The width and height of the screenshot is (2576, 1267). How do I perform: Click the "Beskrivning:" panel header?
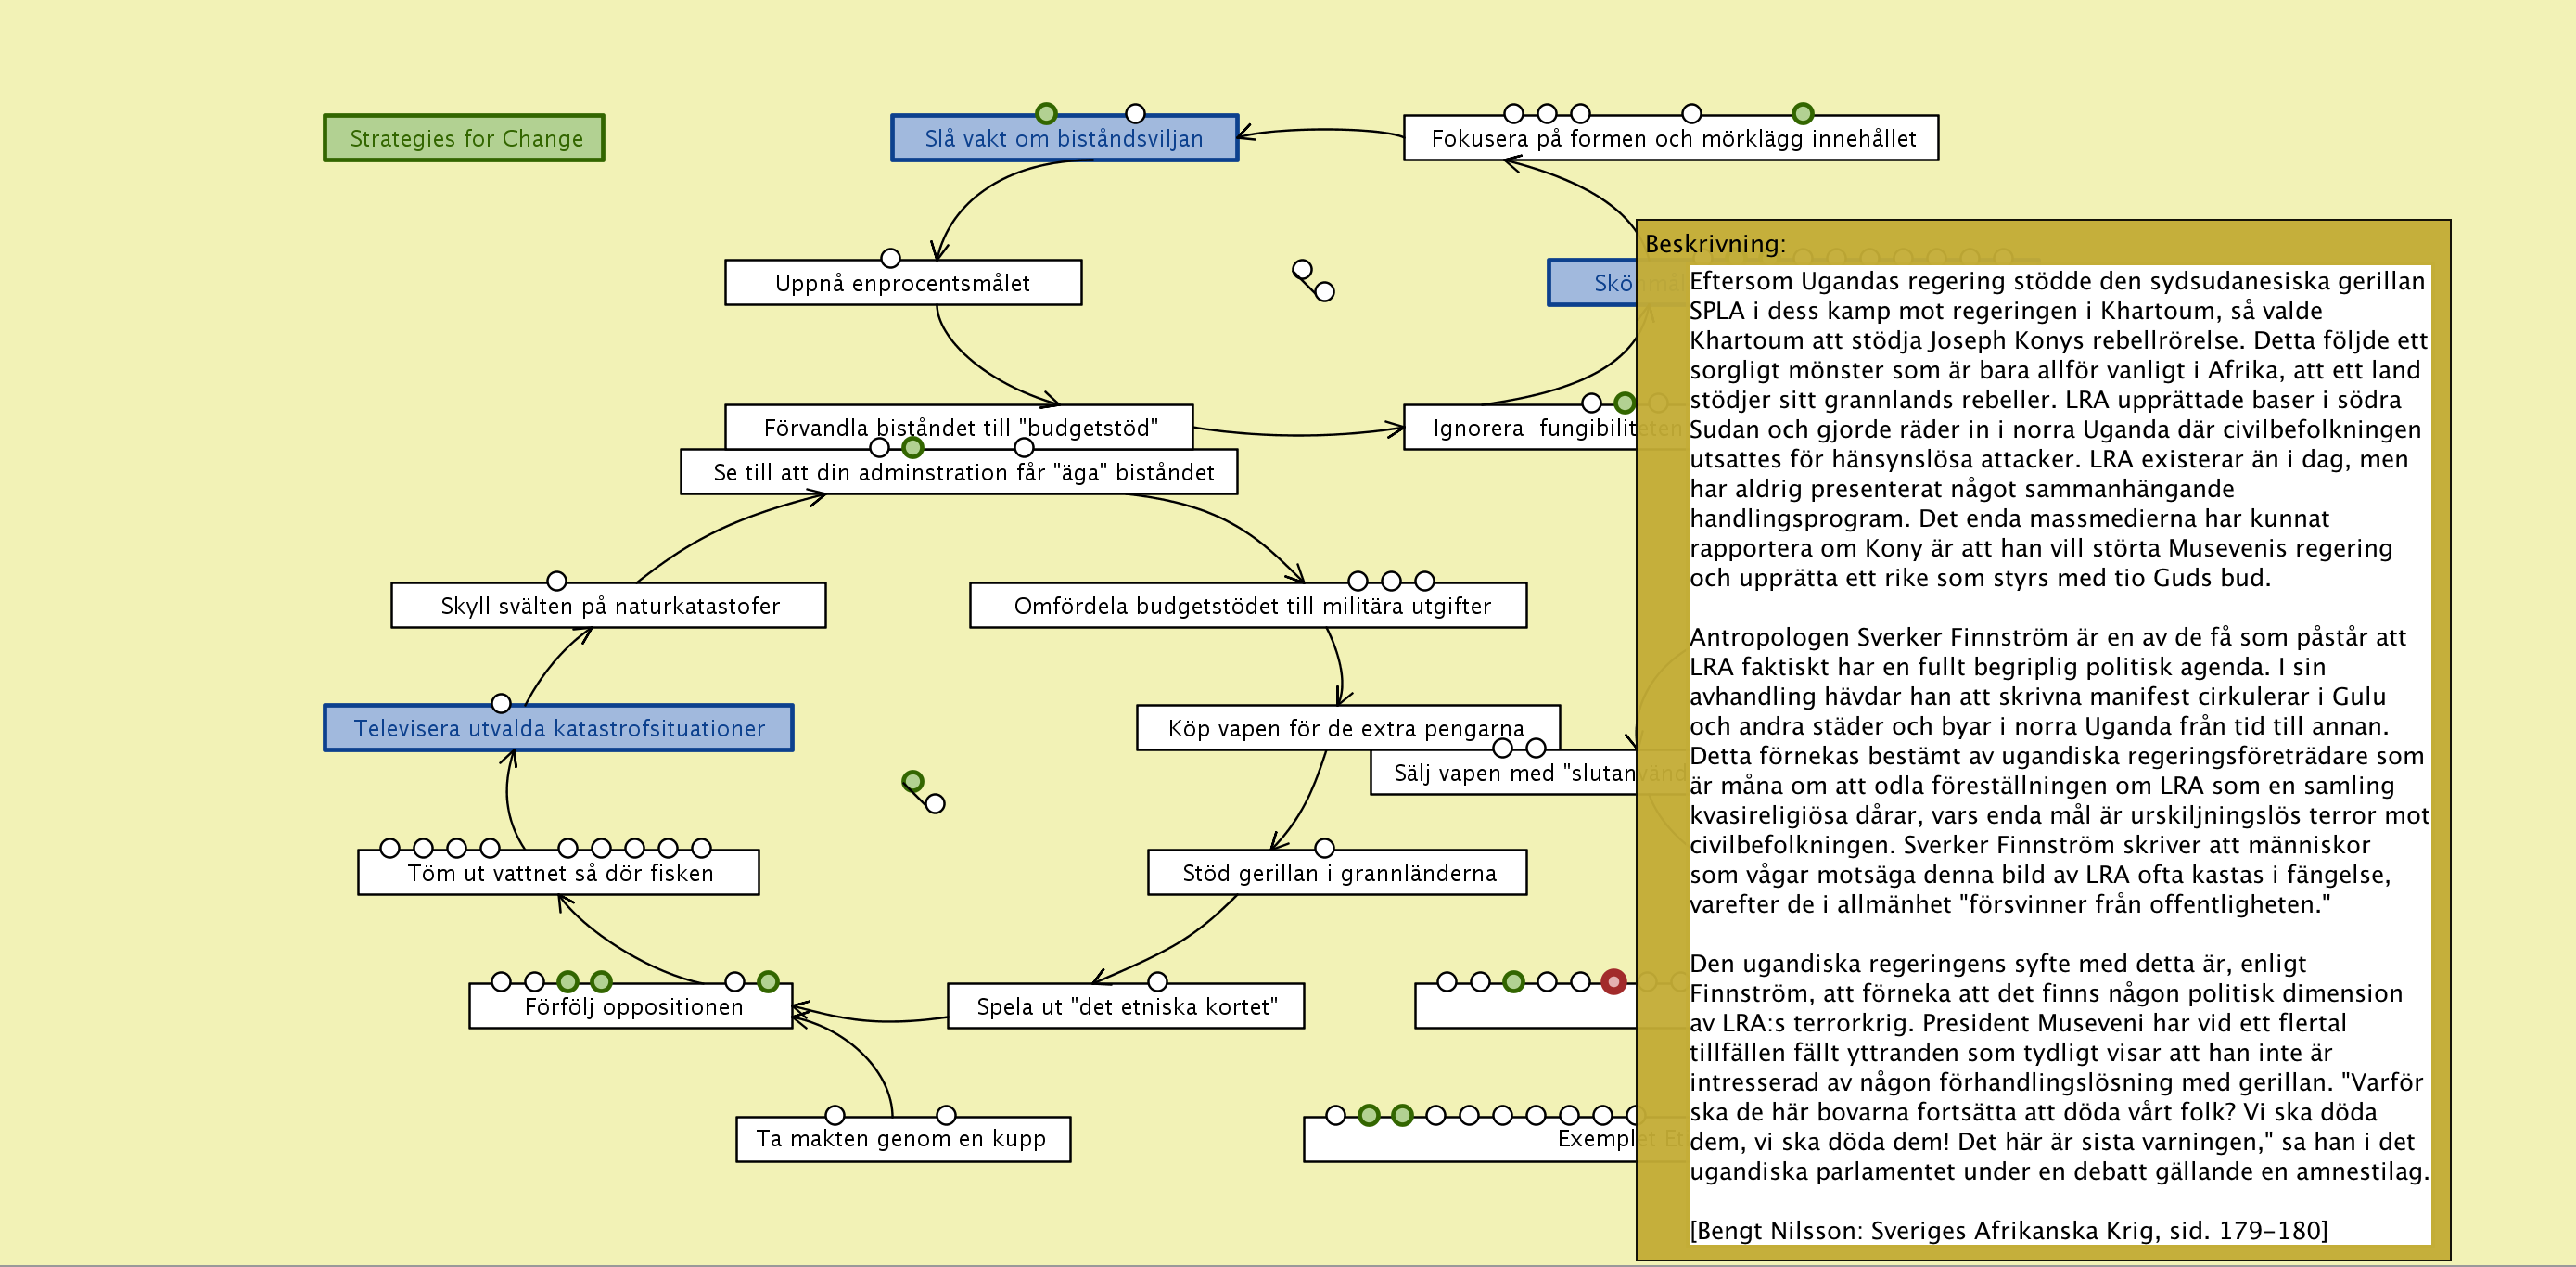pyautogui.click(x=1715, y=243)
